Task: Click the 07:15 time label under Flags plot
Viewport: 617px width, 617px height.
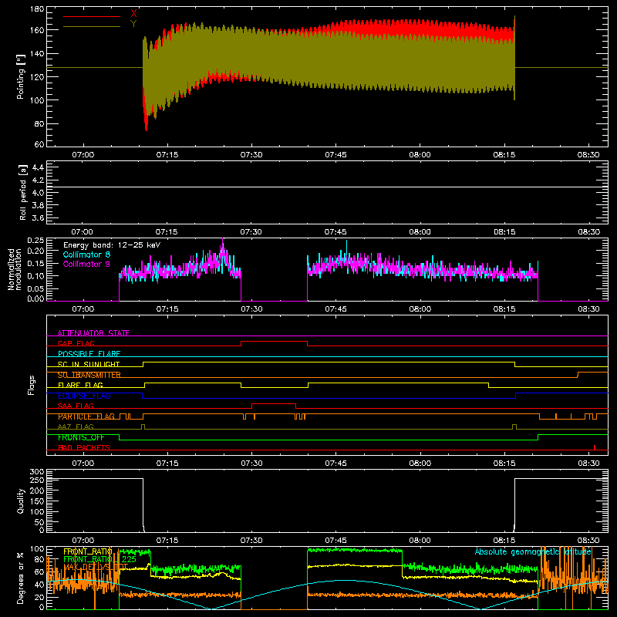Action: pyautogui.click(x=167, y=464)
